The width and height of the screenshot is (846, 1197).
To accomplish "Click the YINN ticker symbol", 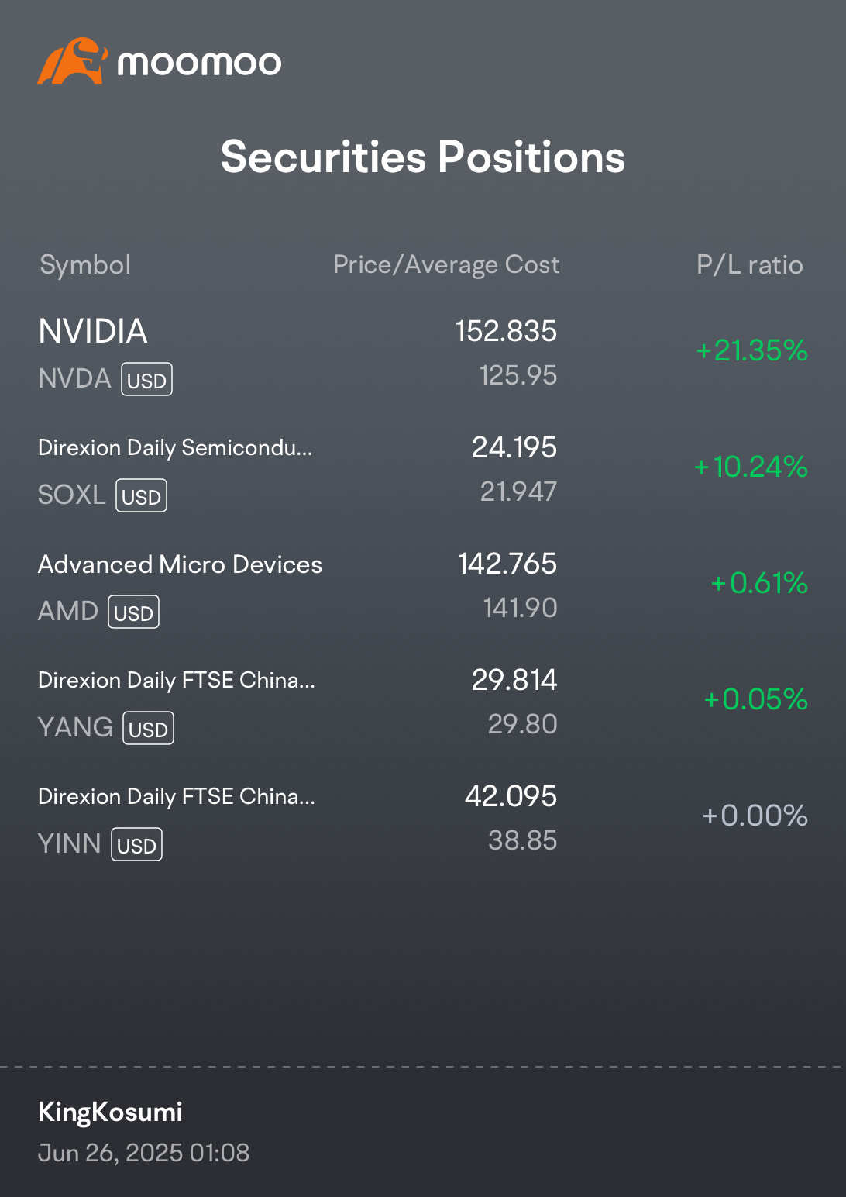I will tap(70, 843).
